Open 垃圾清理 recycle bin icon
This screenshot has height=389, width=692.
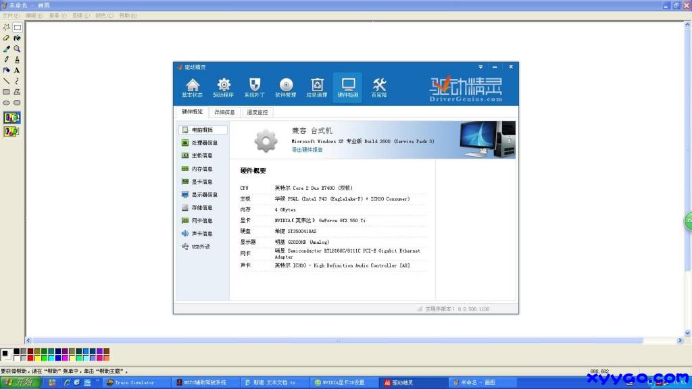317,88
